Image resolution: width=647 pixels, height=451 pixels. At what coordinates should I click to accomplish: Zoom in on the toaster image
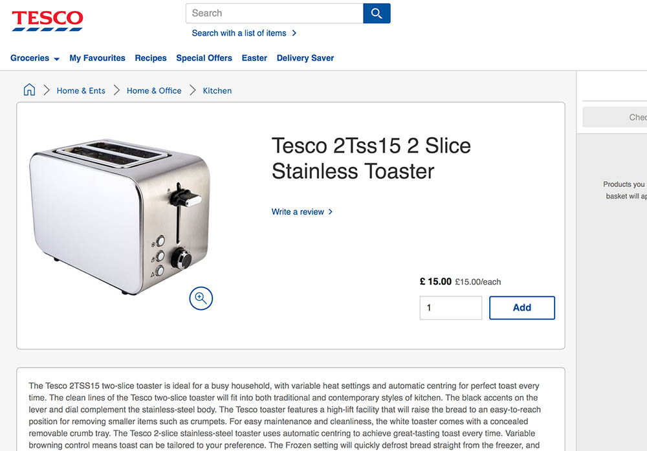pos(201,298)
